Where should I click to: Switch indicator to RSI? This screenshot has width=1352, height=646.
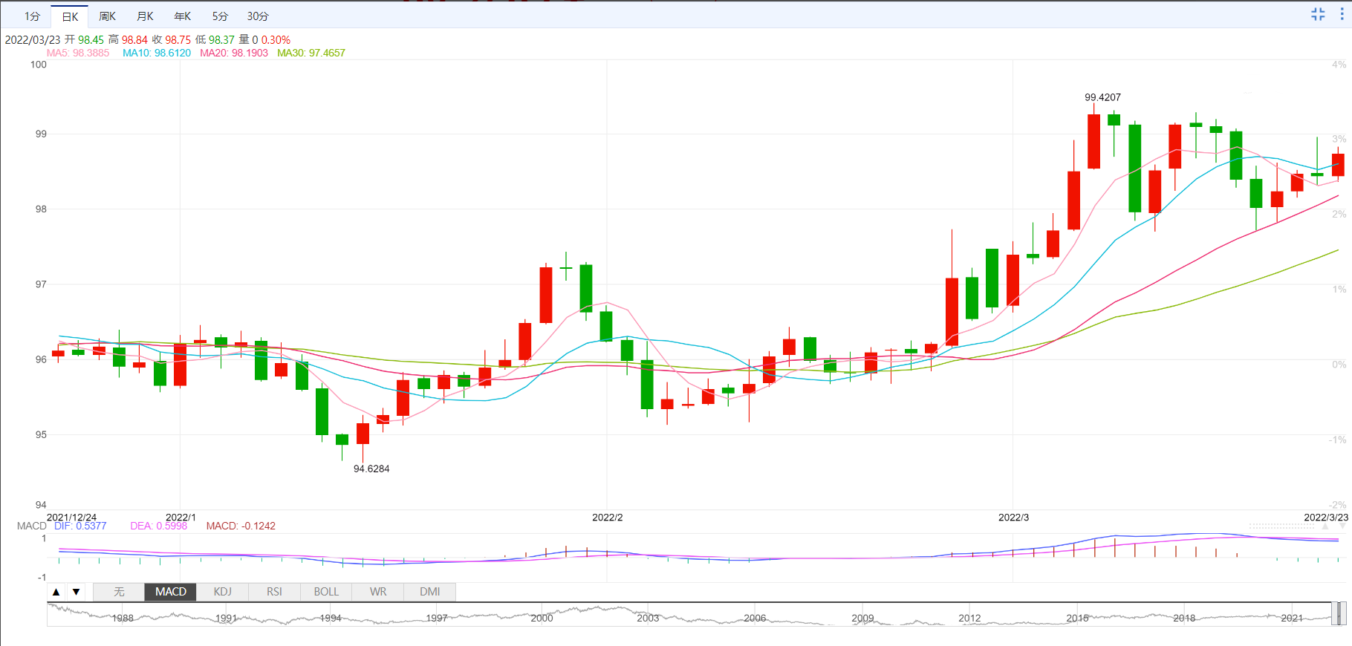(x=274, y=592)
